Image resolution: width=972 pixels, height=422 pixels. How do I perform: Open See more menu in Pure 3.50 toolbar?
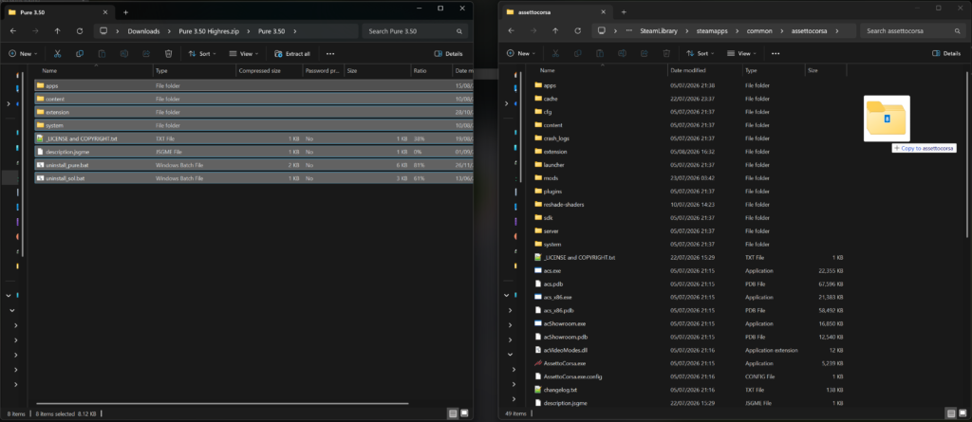click(330, 54)
